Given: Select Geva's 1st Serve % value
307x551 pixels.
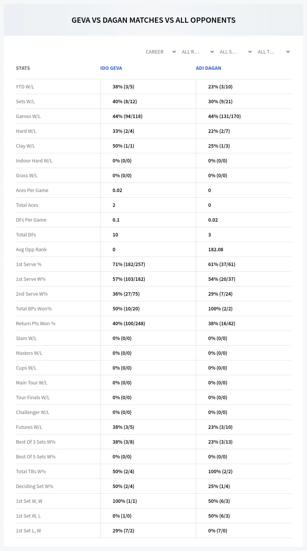Looking at the screenshot, I should pos(129,264).
